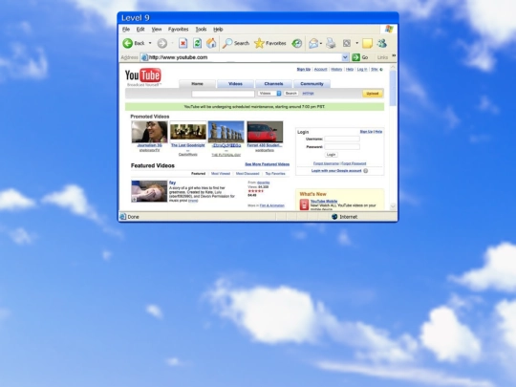
Task: Click the page vertical scrollbar thumb
Action: [393, 88]
